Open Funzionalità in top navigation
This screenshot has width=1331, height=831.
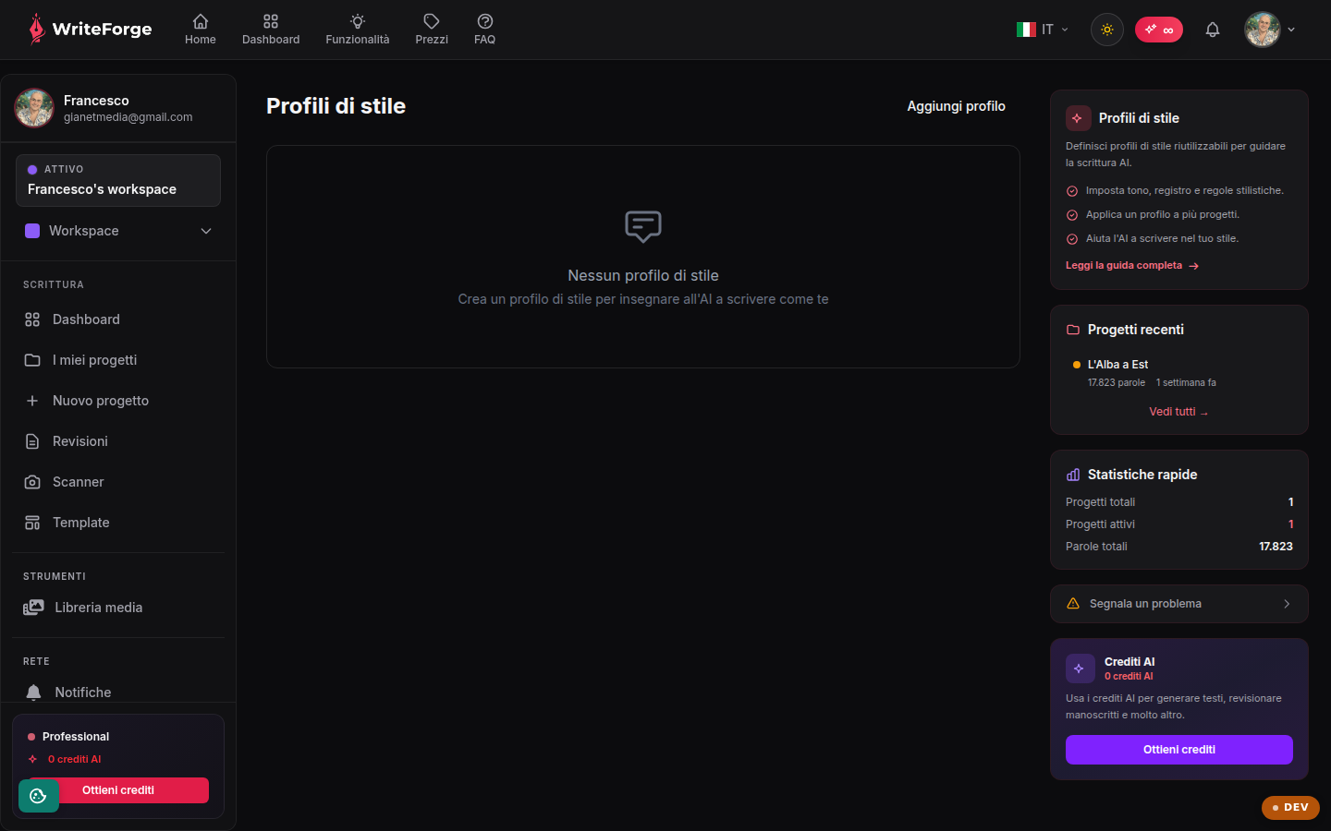(358, 30)
